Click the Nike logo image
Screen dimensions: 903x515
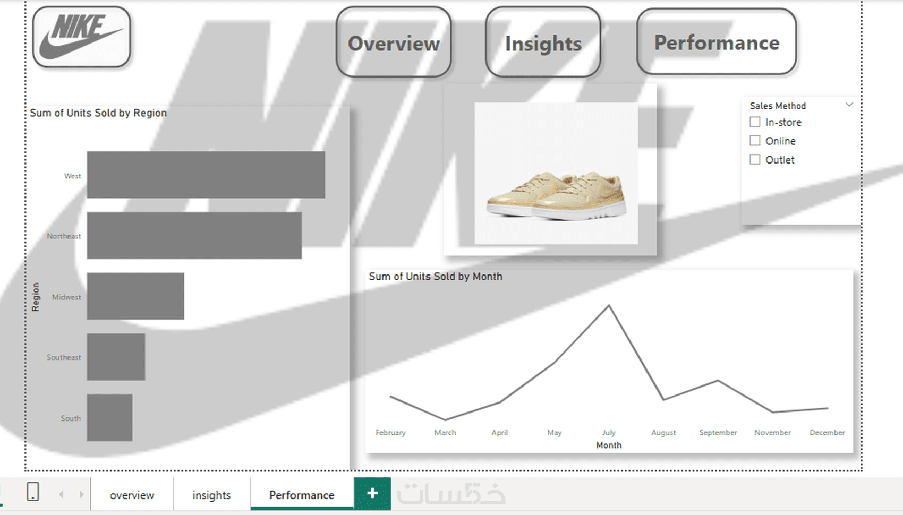[x=81, y=37]
